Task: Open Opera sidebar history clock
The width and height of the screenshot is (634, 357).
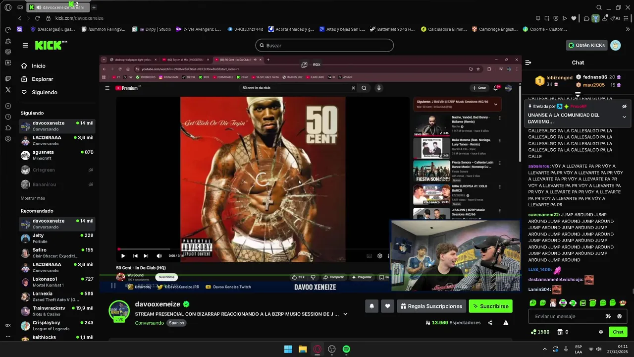Action: click(8, 117)
